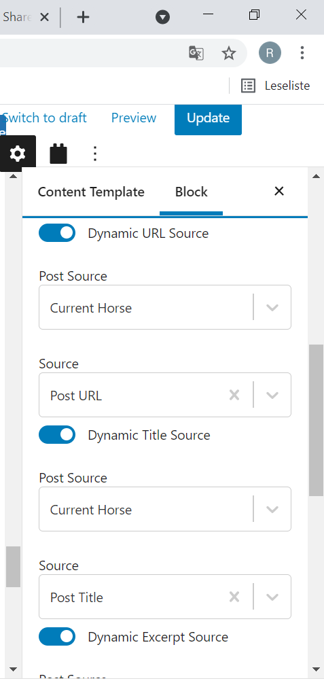This screenshot has width=324, height=683.
Task: Click the Toolset plugin block icon
Action: [x=58, y=154]
